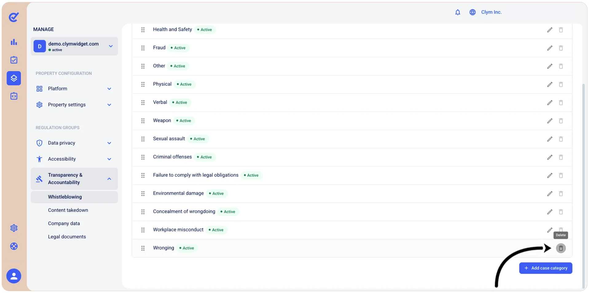Open the help lifebuoy sidebar icon
Image resolution: width=589 pixels, height=293 pixels.
(14, 246)
